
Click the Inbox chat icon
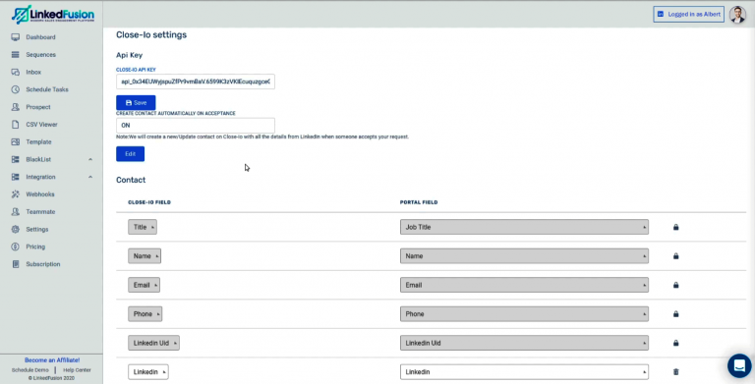(x=16, y=72)
